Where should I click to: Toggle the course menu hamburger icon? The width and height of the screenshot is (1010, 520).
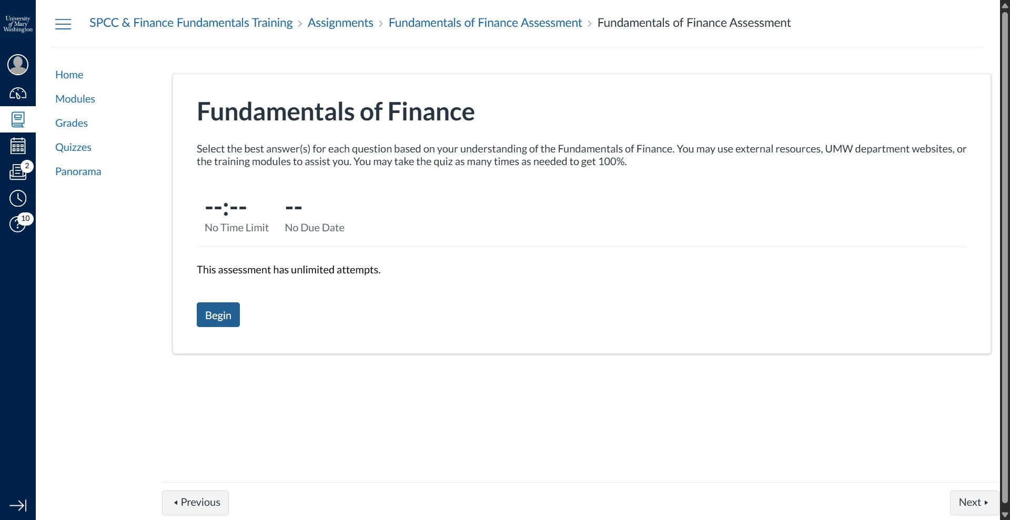tap(63, 24)
